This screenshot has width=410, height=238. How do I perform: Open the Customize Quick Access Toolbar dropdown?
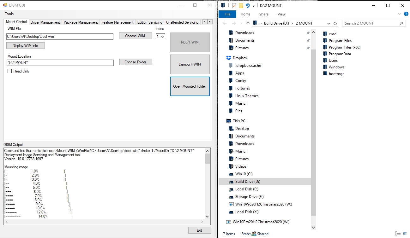click(x=254, y=6)
